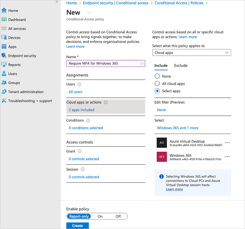The height and width of the screenshot is (229, 245).
Task: Click the Windows 365 W3 tile
Action: coord(162,157)
